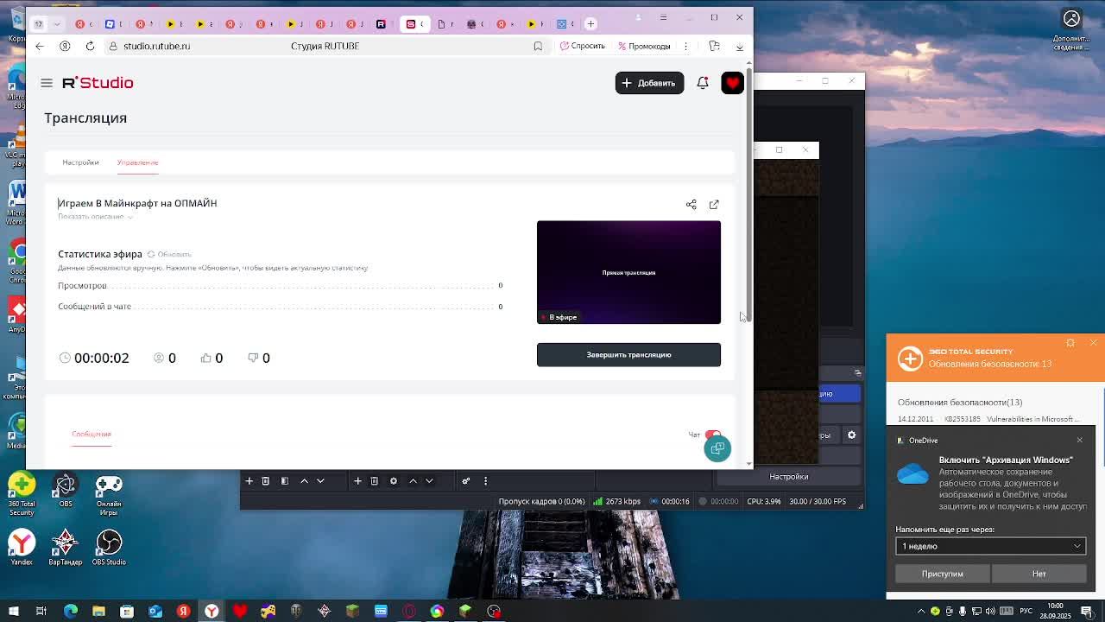Click the stream preview thumbnail
The height and width of the screenshot is (622, 1105).
pyautogui.click(x=628, y=272)
